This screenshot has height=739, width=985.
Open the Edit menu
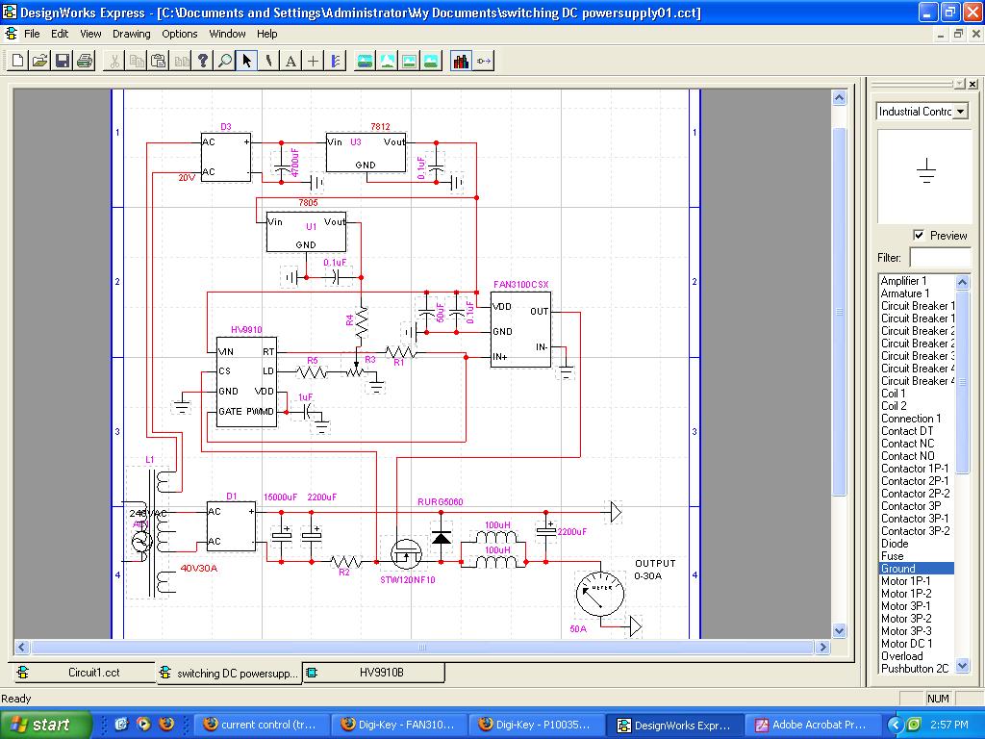pos(60,34)
